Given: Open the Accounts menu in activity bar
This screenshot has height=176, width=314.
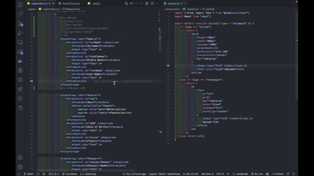Looking at the screenshot, I should tap(20, 157).
